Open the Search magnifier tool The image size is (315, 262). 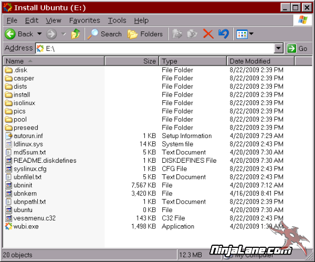click(93, 34)
